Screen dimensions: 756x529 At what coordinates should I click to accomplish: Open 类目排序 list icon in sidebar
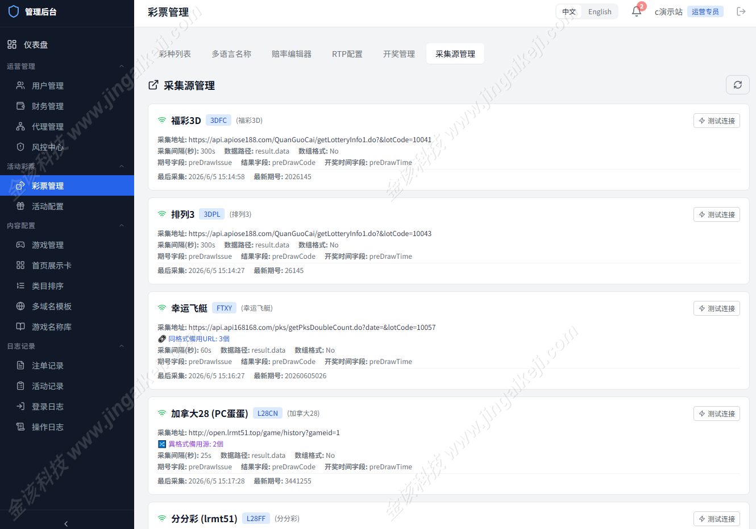(20, 286)
